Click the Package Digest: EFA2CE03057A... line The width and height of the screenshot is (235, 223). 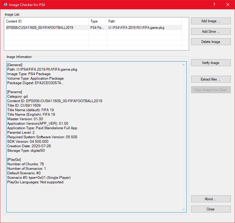click(x=35, y=83)
